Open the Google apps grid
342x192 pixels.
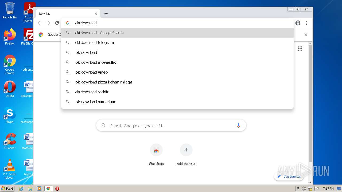(300, 49)
